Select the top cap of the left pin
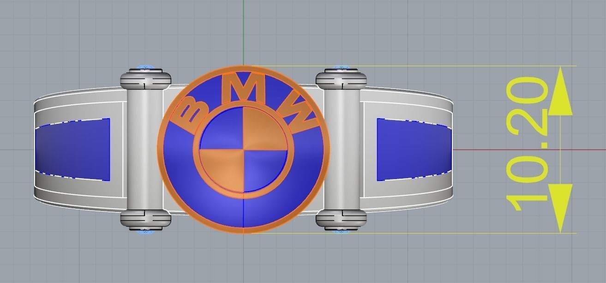This screenshot has width=606, height=283. [x=146, y=78]
